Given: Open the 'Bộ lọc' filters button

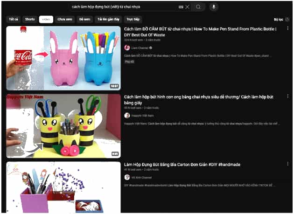Looking at the screenshot, I should [x=281, y=19].
